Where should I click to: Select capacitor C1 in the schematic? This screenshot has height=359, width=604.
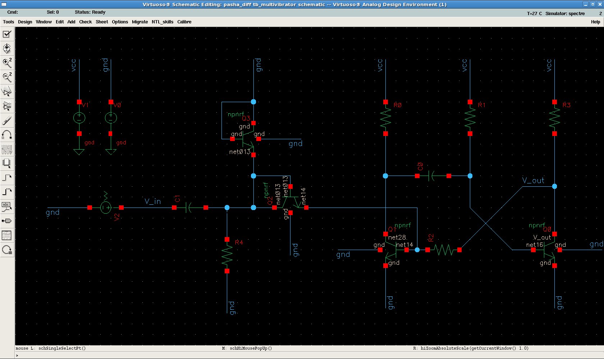click(x=190, y=208)
